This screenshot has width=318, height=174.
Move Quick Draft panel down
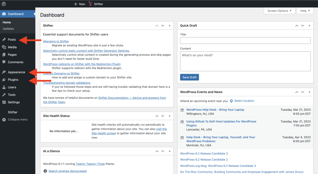(302, 26)
